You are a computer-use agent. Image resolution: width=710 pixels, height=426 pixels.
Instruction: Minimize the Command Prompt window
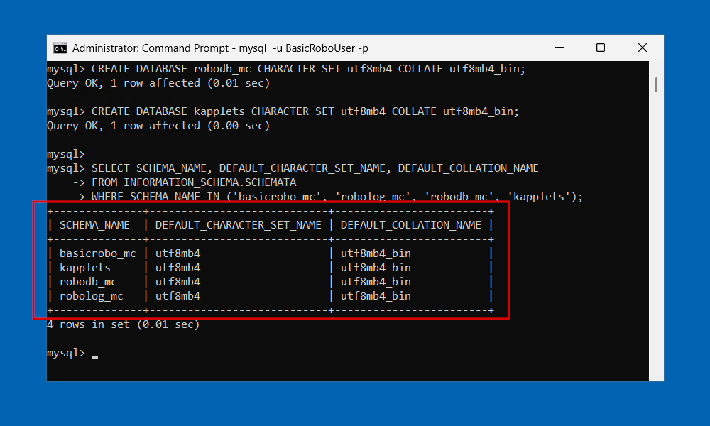(559, 48)
